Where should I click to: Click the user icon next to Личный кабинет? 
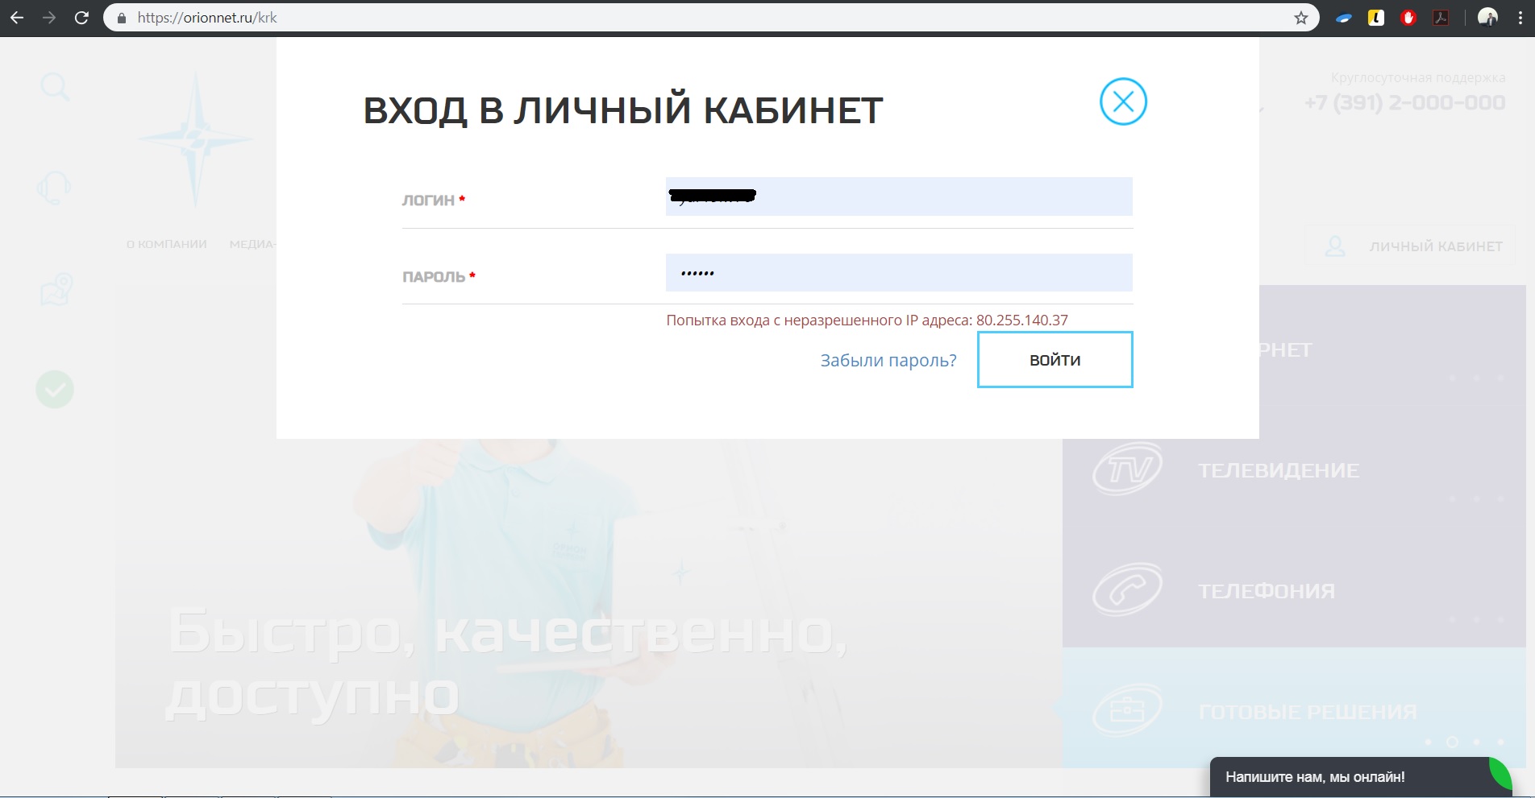click(x=1335, y=246)
